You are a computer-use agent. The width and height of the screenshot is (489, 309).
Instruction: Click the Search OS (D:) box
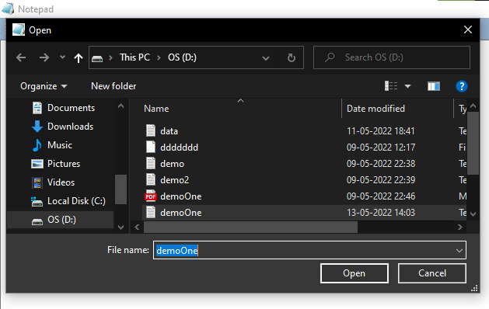coord(391,57)
